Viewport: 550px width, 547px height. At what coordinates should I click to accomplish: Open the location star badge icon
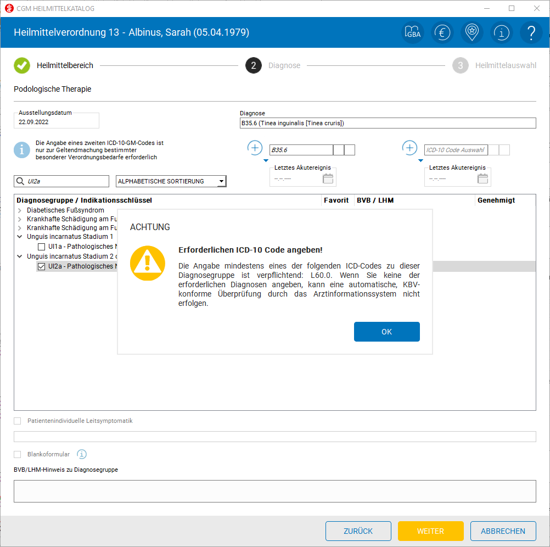pos(472,32)
